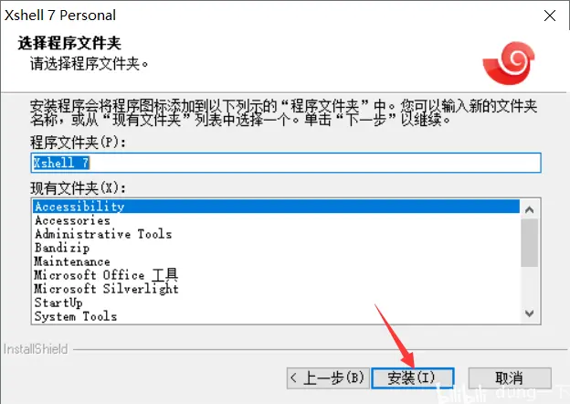
Task: Click the 程序文件夹 input field with Xshell 7
Action: tap(286, 163)
